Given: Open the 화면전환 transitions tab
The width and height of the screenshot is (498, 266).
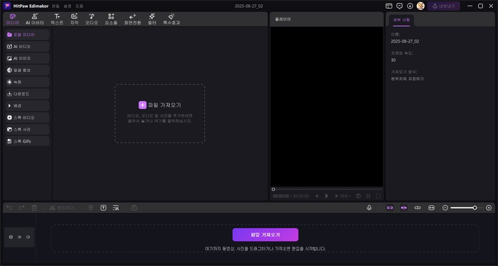Looking at the screenshot, I should 133,19.
